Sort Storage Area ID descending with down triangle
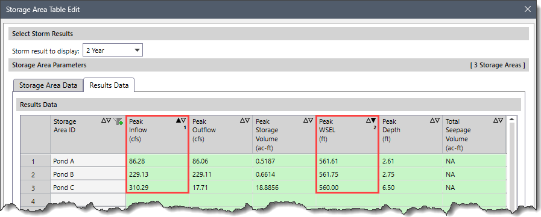541x217 pixels. [x=109, y=120]
